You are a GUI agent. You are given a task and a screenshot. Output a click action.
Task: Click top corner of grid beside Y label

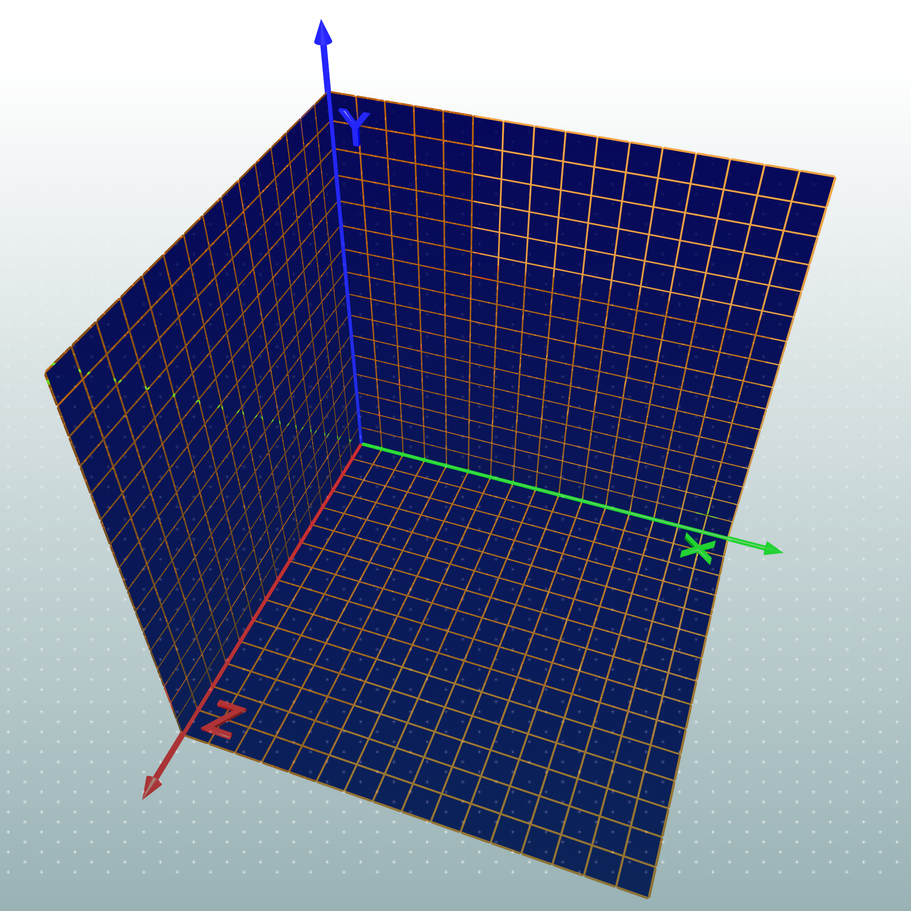tap(327, 93)
